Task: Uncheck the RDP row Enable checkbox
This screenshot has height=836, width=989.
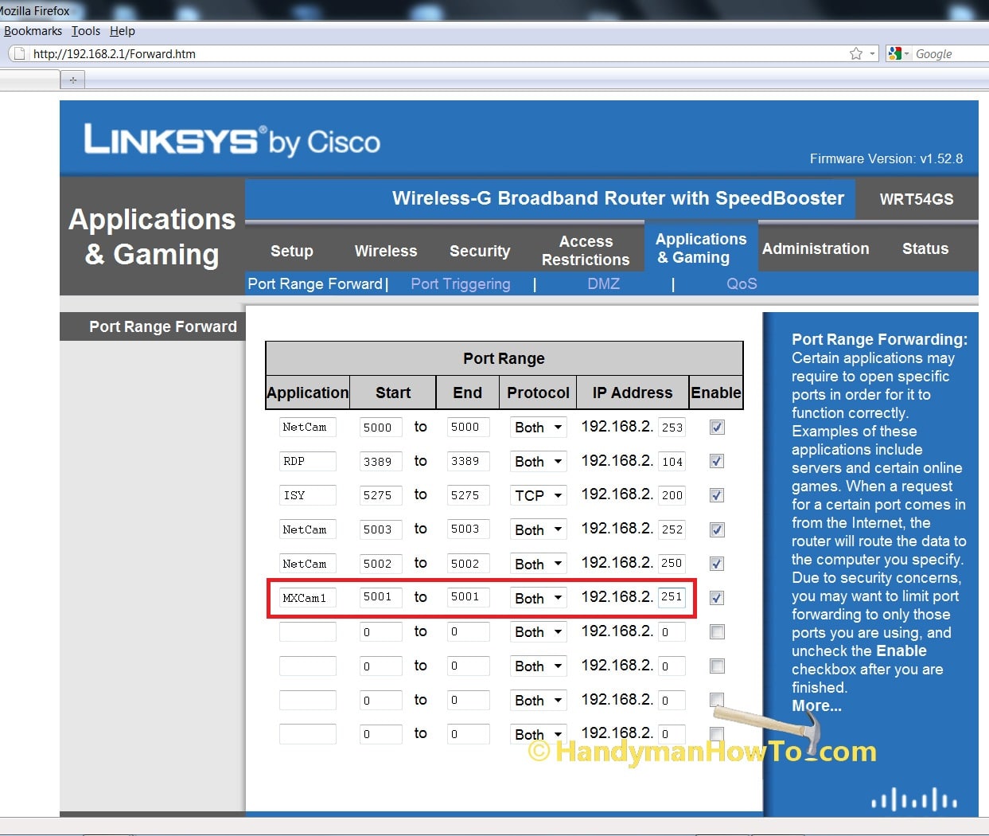Action: click(717, 462)
